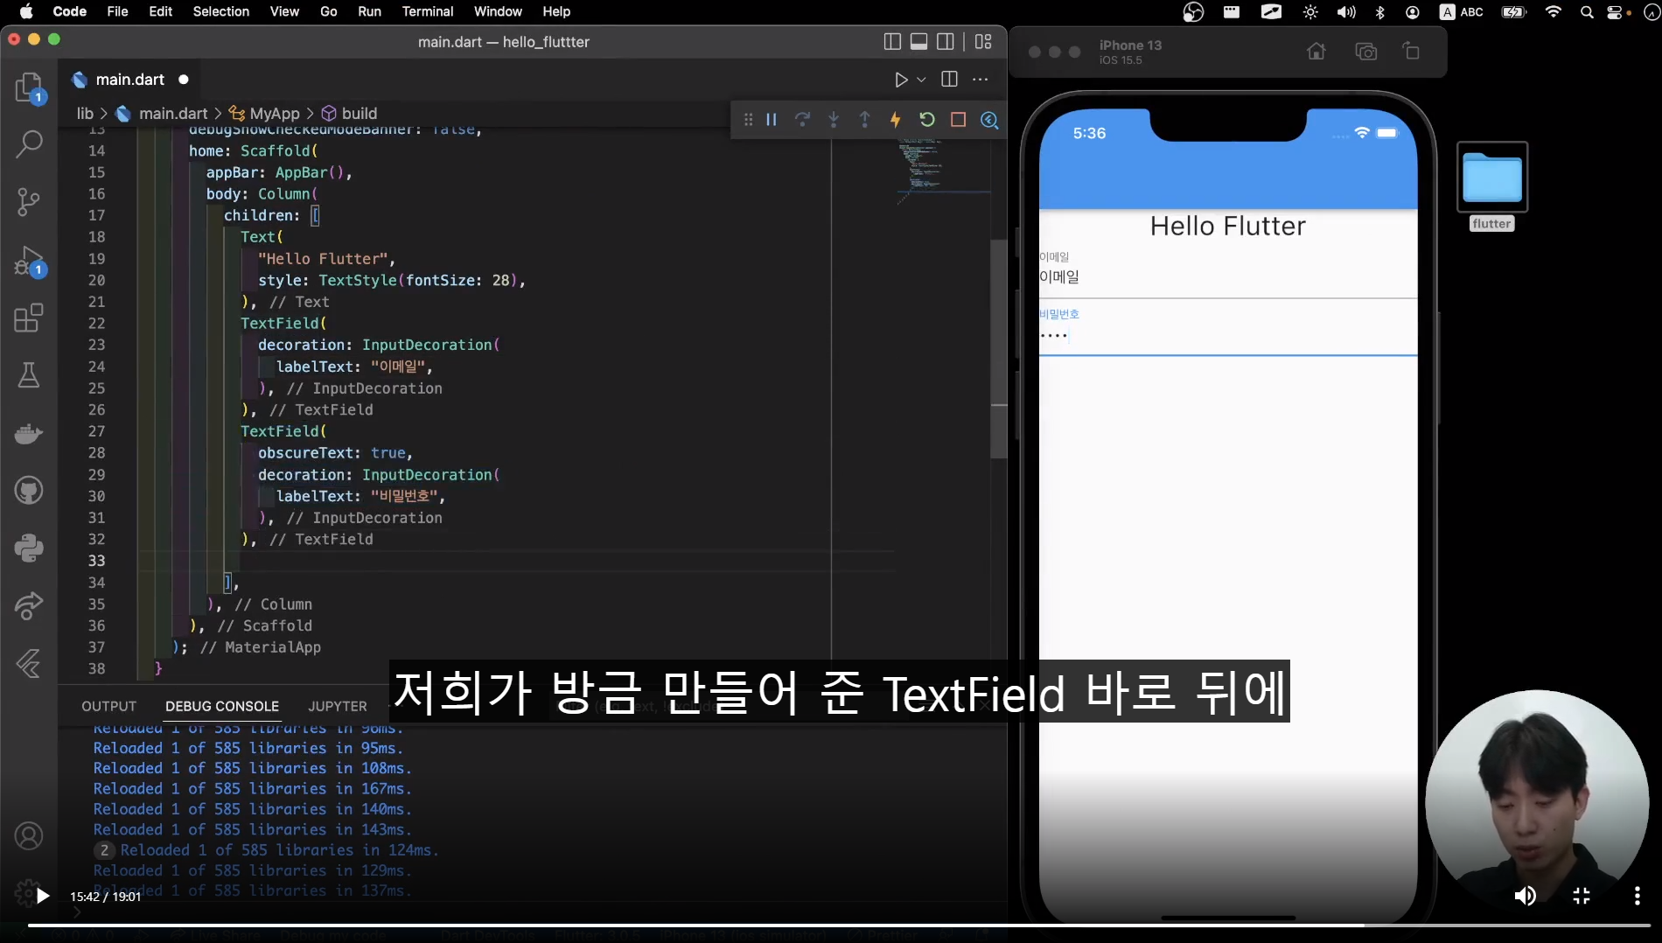This screenshot has width=1662, height=943.
Task: Take simulator screenshot with camera icon
Action: (1365, 52)
